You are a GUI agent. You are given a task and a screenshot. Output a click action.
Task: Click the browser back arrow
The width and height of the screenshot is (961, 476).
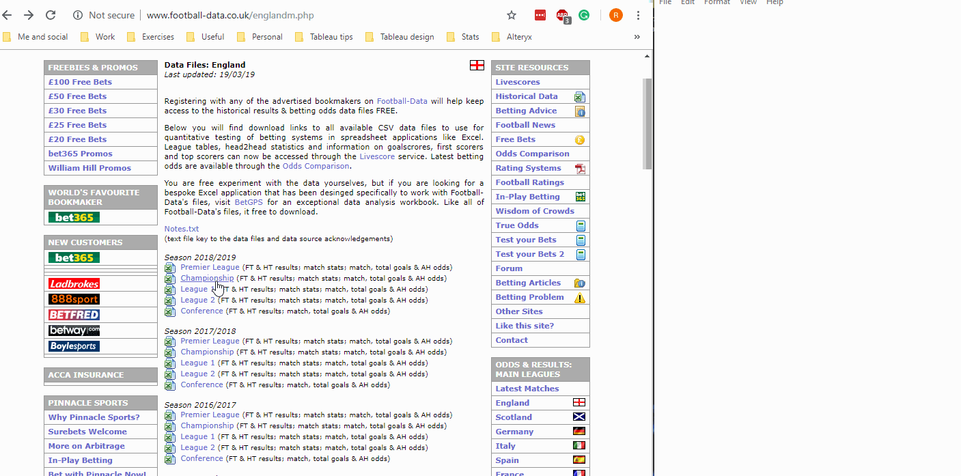6,15
